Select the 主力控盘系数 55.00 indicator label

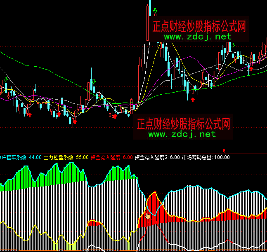pos(66,157)
